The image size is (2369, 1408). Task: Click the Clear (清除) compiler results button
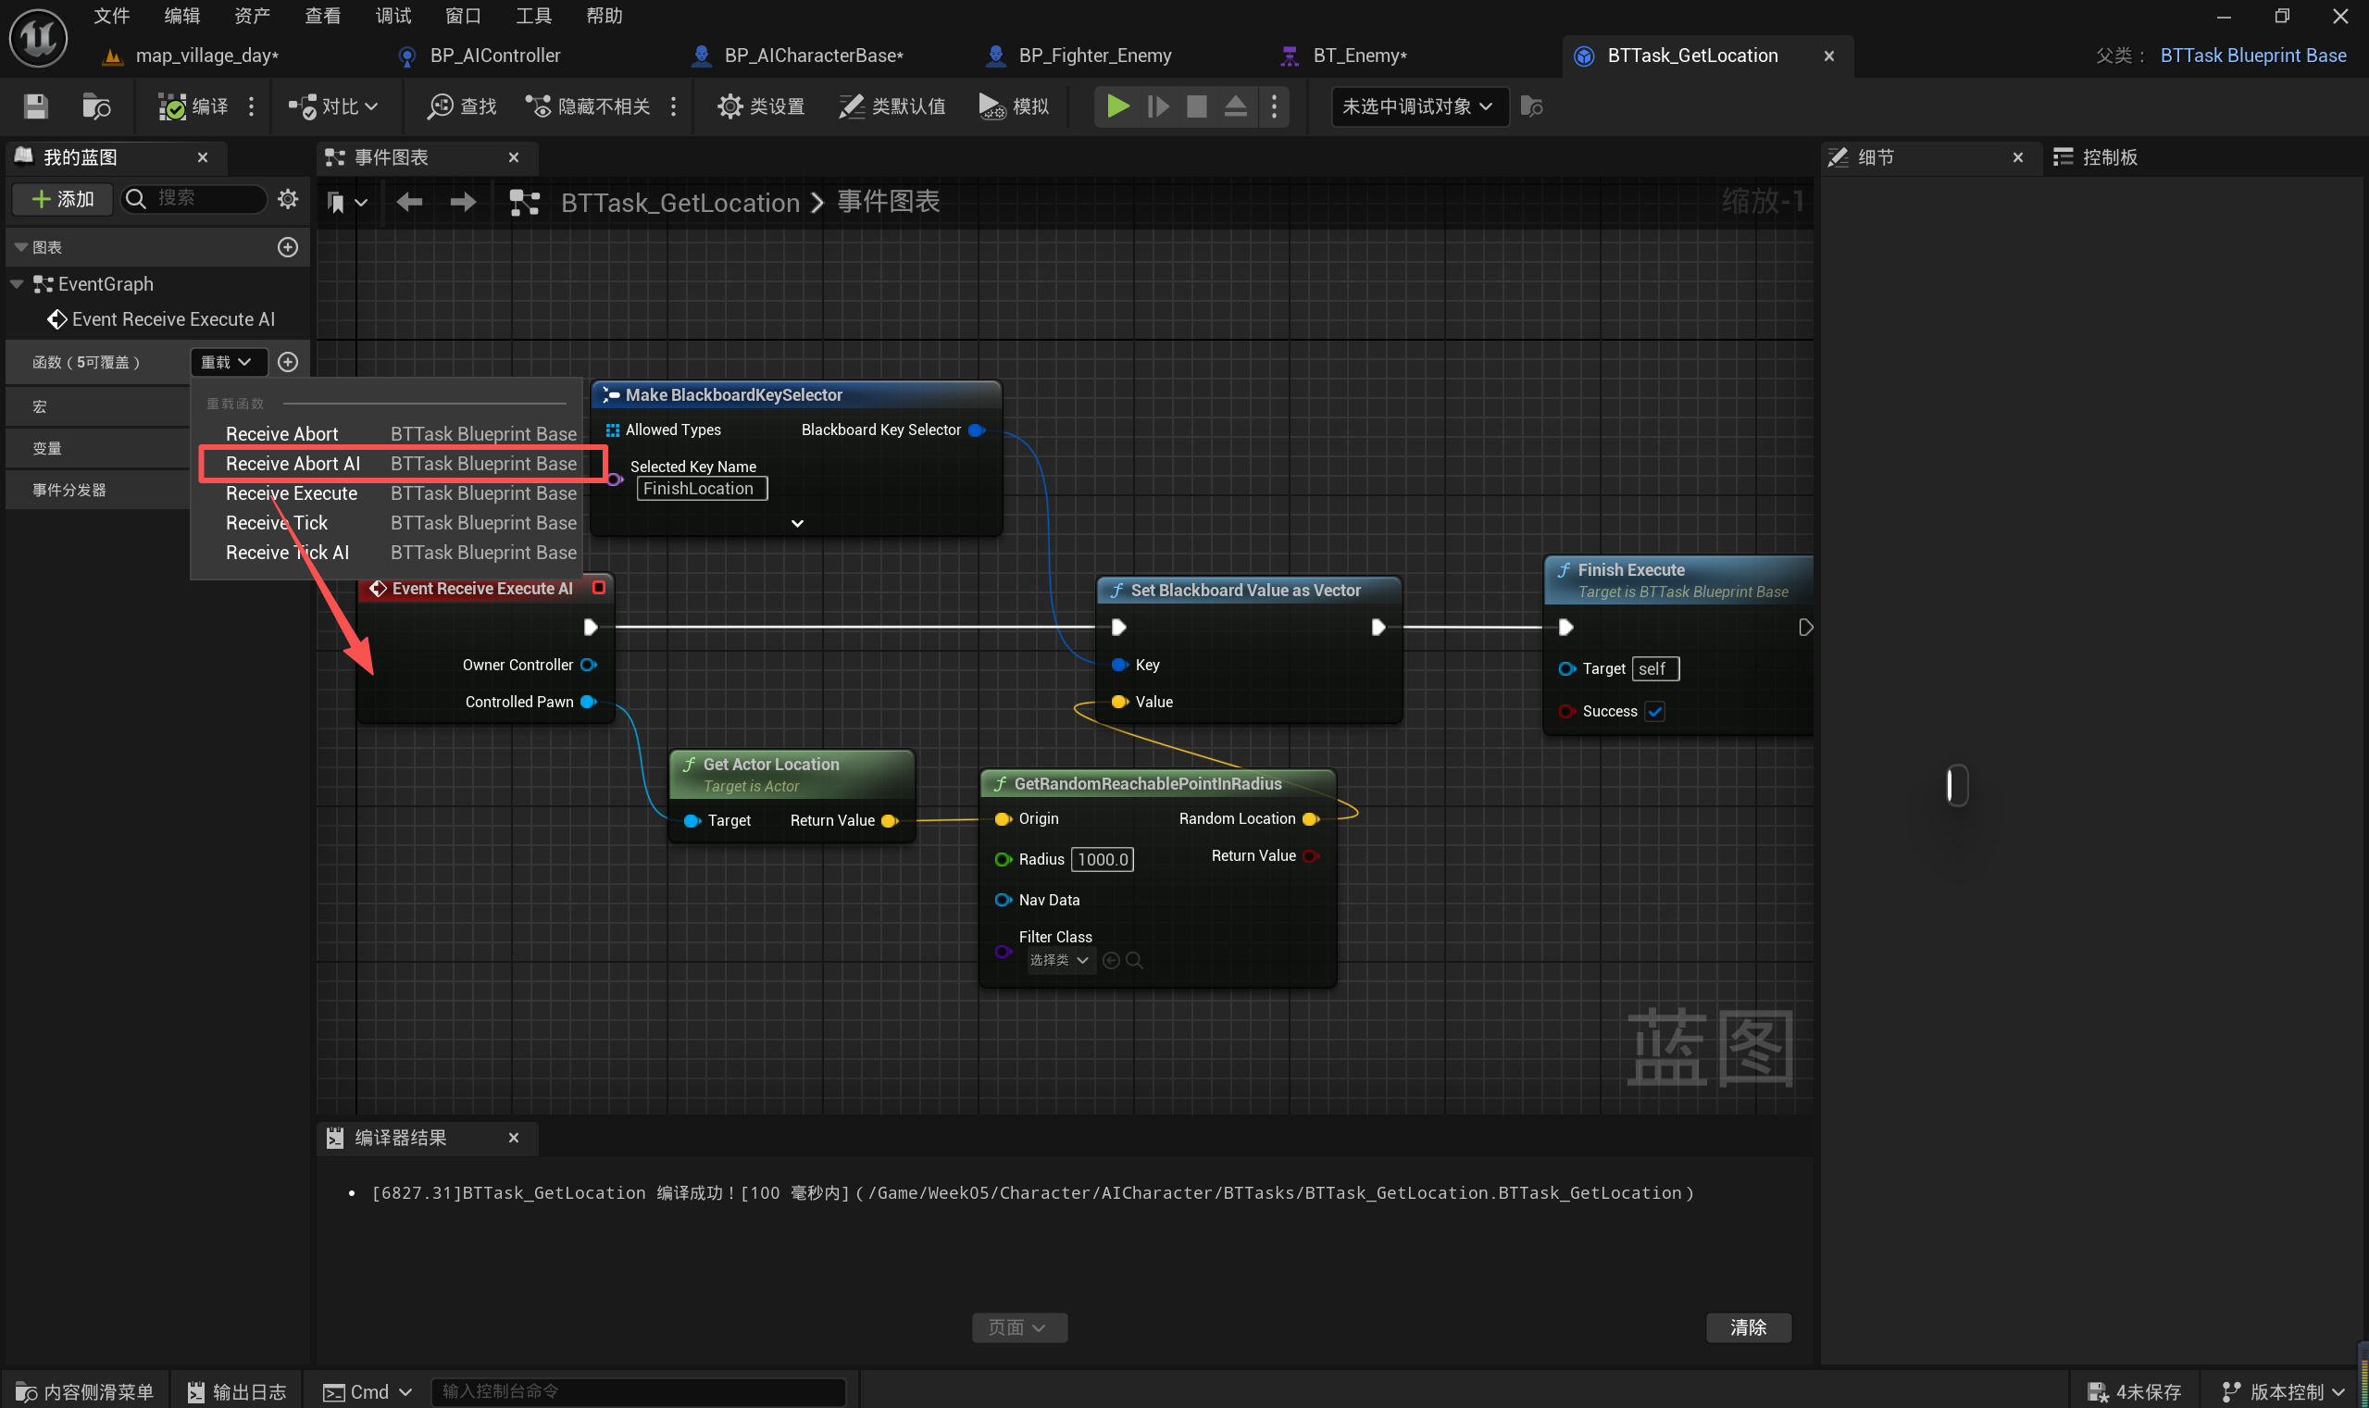coord(1748,1327)
